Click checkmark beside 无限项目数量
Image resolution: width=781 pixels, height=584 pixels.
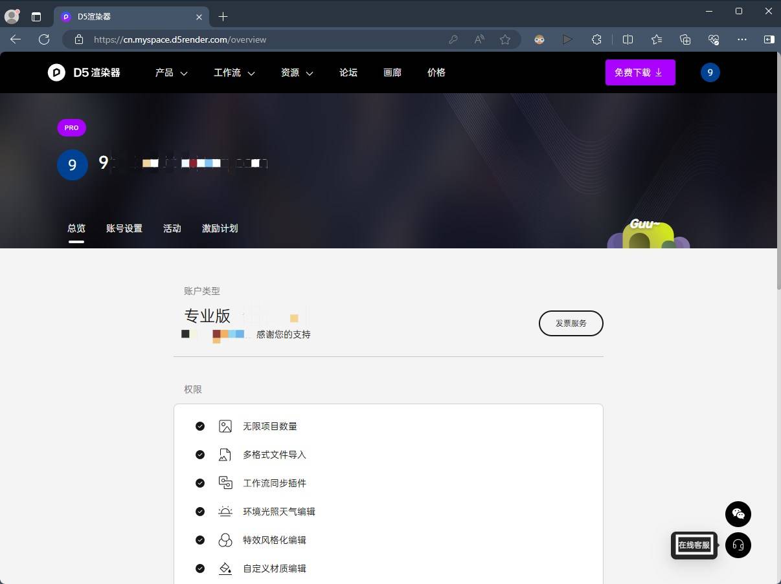pos(200,426)
